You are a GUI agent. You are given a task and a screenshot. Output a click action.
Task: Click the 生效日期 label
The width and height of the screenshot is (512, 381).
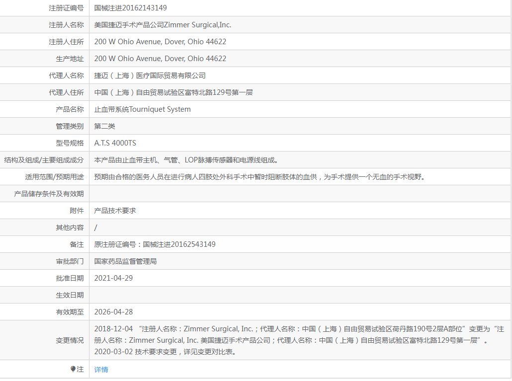pos(70,295)
